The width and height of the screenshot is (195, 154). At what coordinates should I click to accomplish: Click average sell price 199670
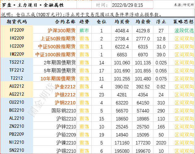(143, 151)
